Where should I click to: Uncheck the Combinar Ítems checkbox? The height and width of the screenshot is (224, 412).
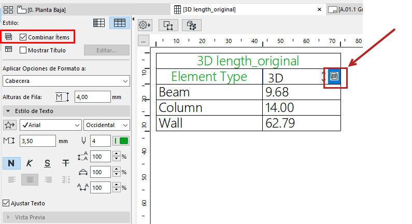(x=23, y=37)
